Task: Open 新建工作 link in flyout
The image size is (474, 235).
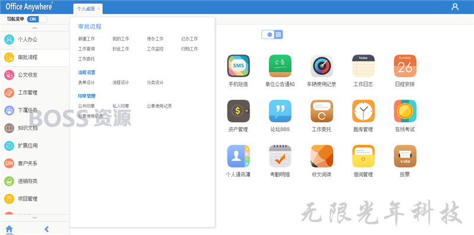Action: (87, 39)
